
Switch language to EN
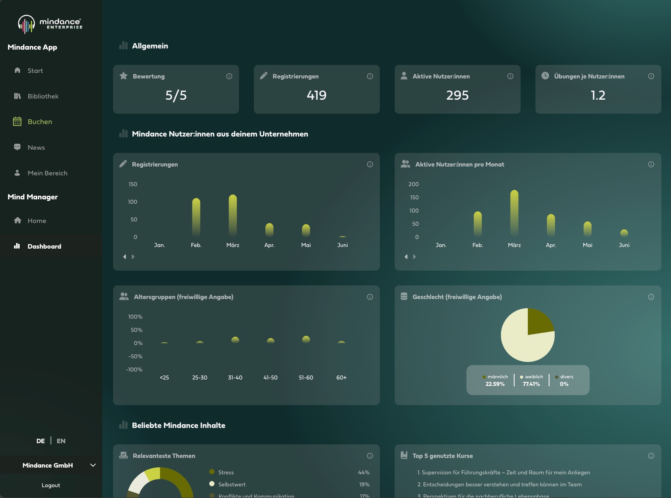[61, 441]
